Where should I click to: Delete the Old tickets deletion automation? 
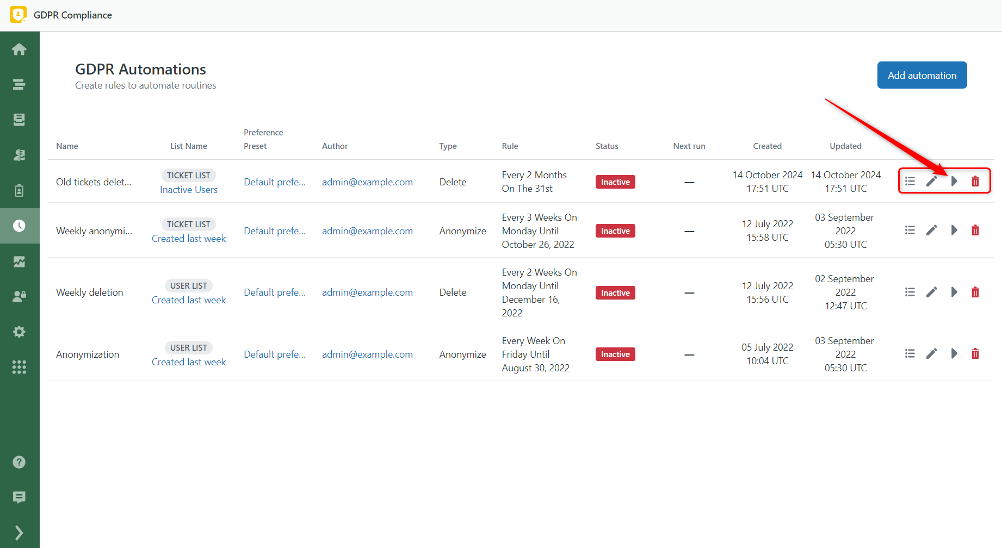975,181
